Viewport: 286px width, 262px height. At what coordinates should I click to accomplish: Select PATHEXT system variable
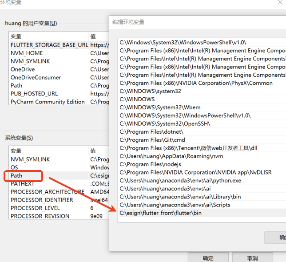59,183
